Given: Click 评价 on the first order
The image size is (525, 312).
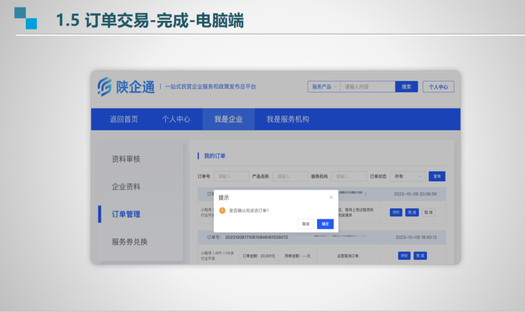Looking at the screenshot, I should pos(396,212).
